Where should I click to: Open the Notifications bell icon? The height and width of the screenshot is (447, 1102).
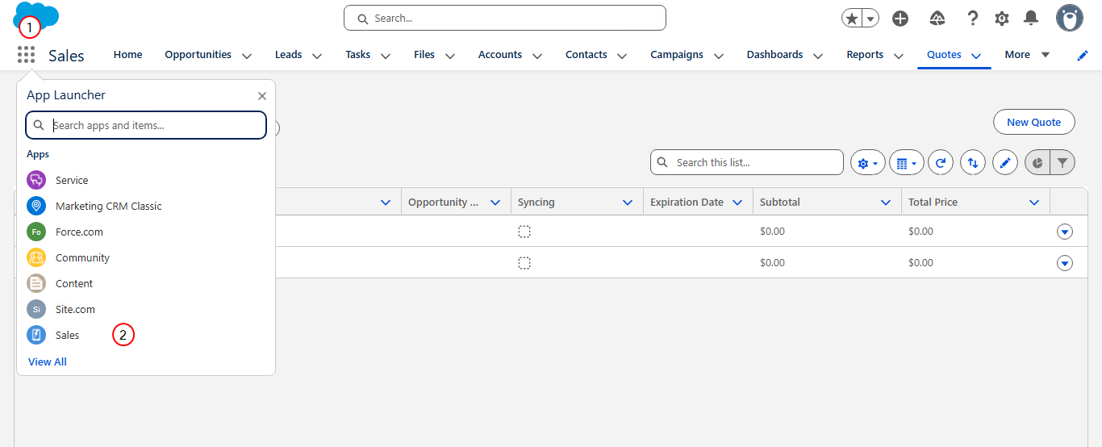1031,18
